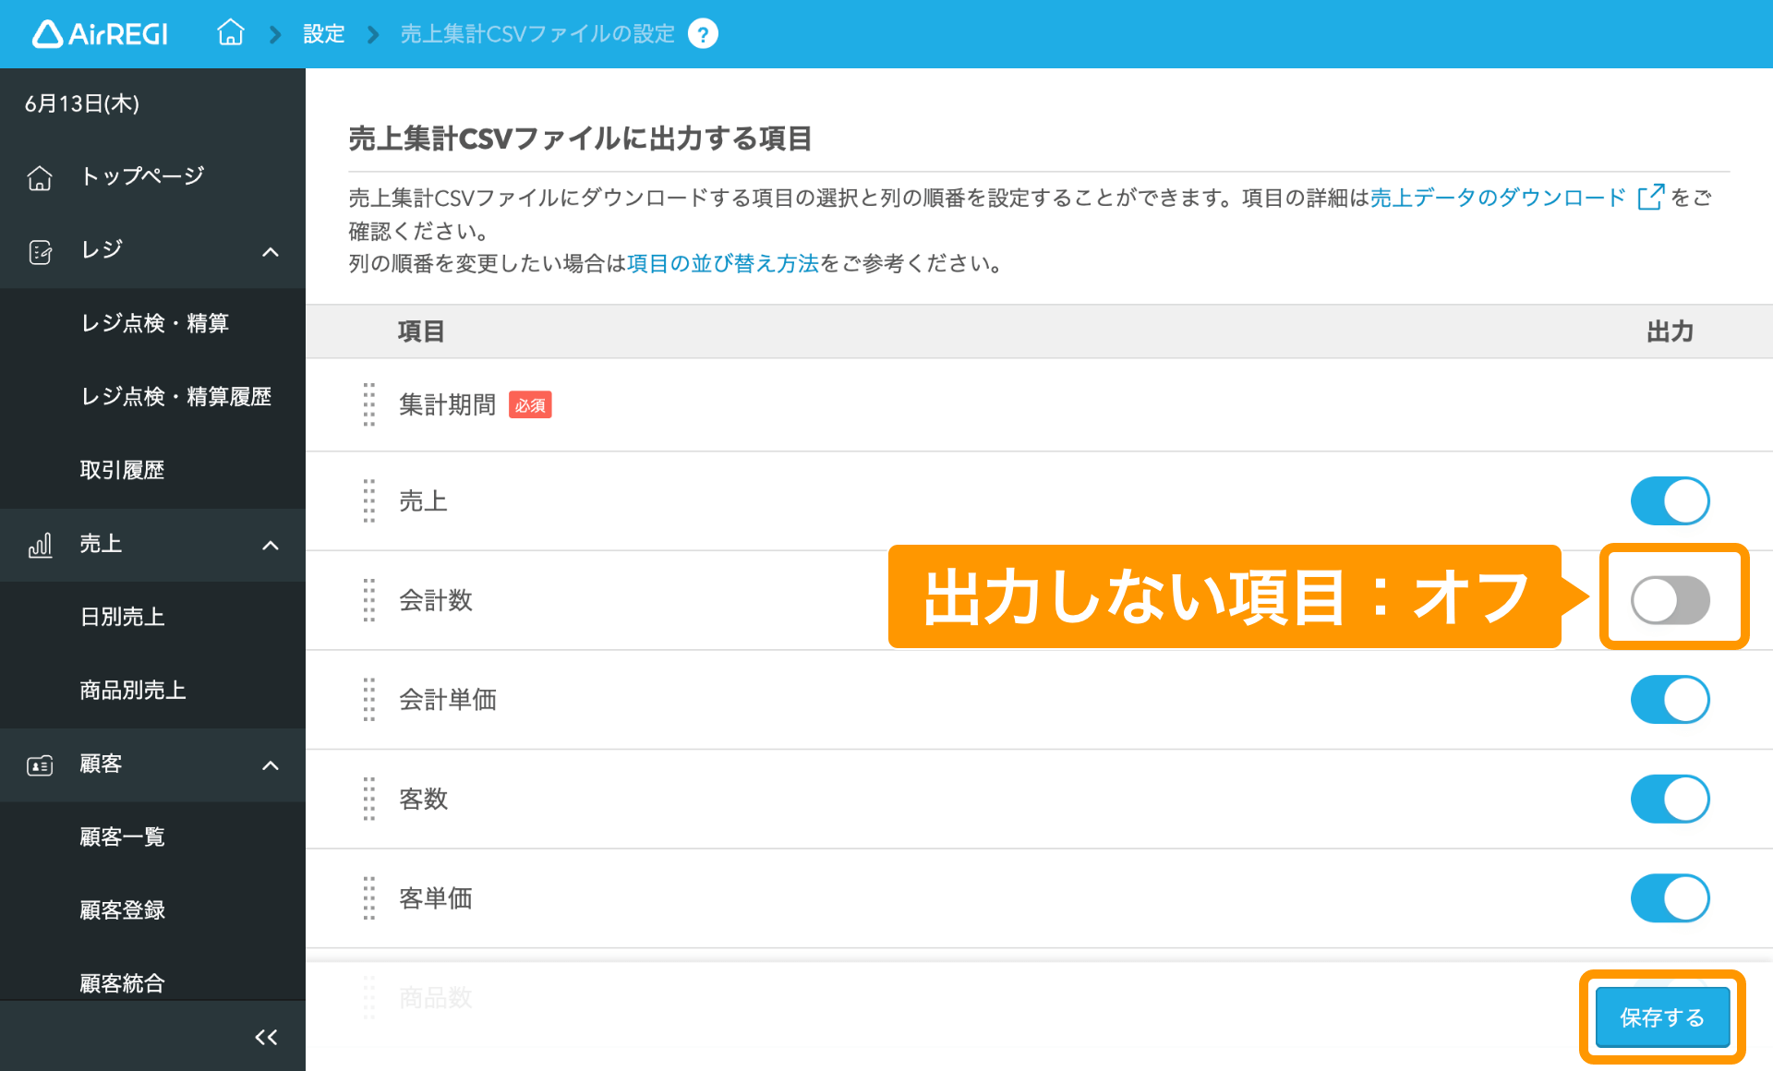The image size is (1773, 1071).
Task: Grab the drag handle for 客数
Action: click(369, 799)
